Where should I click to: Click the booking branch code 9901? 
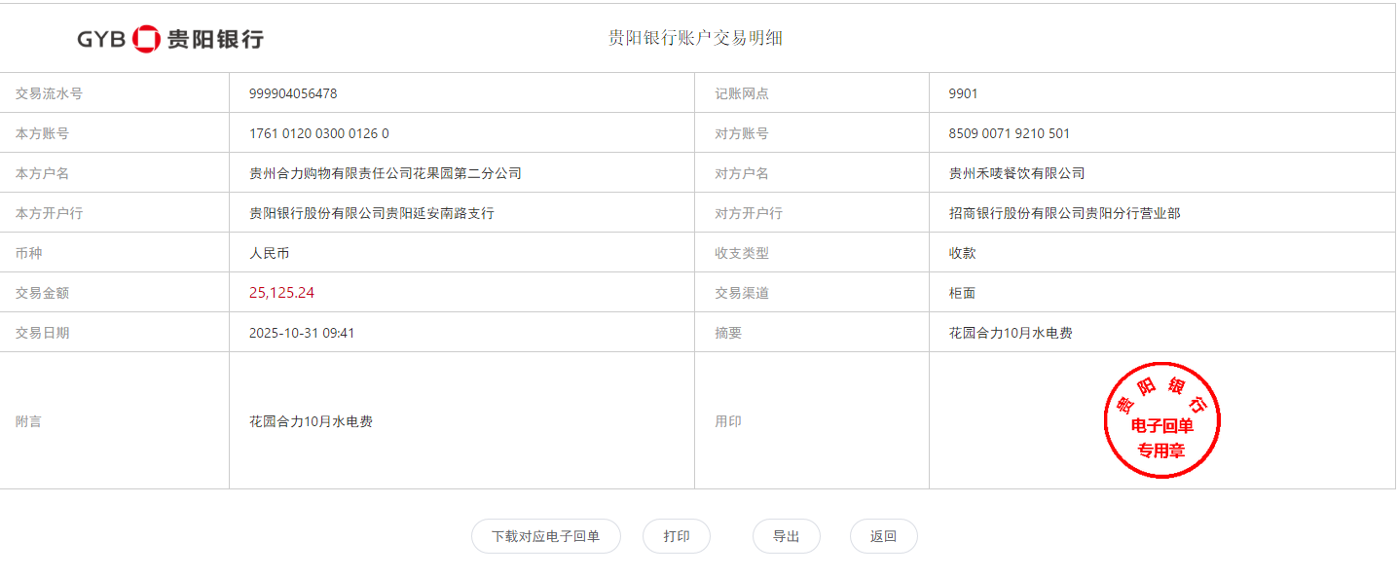[963, 93]
